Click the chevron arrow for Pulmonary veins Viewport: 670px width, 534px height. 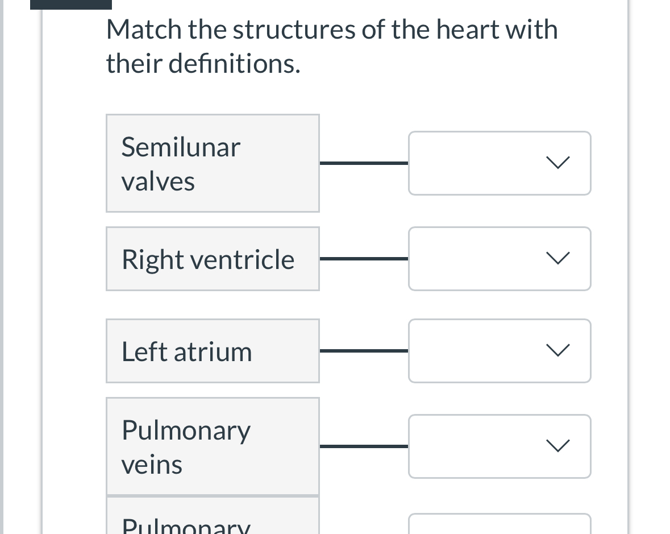click(x=557, y=446)
